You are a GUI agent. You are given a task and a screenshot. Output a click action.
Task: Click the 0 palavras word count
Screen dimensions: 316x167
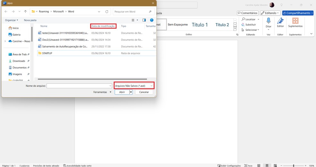pyautogui.click(x=24, y=166)
